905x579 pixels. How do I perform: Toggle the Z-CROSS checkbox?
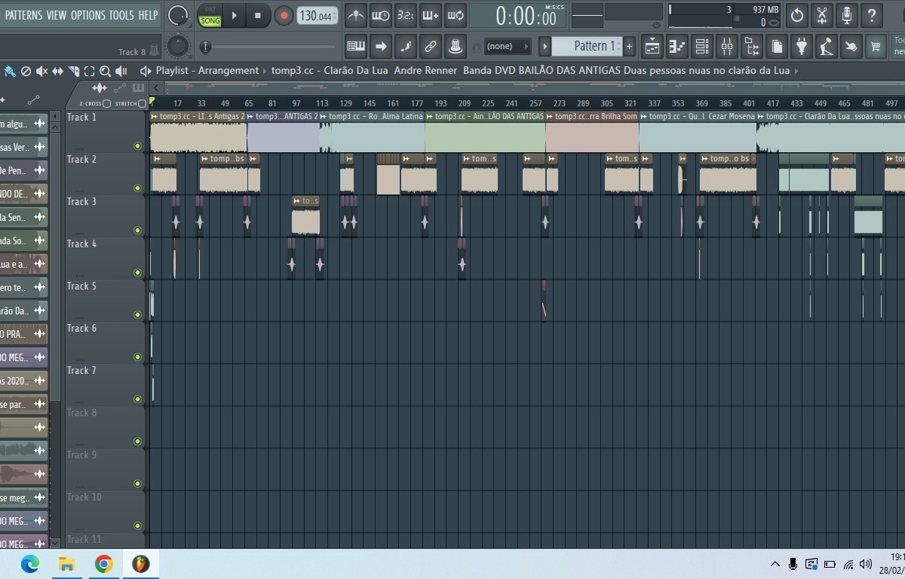click(106, 104)
